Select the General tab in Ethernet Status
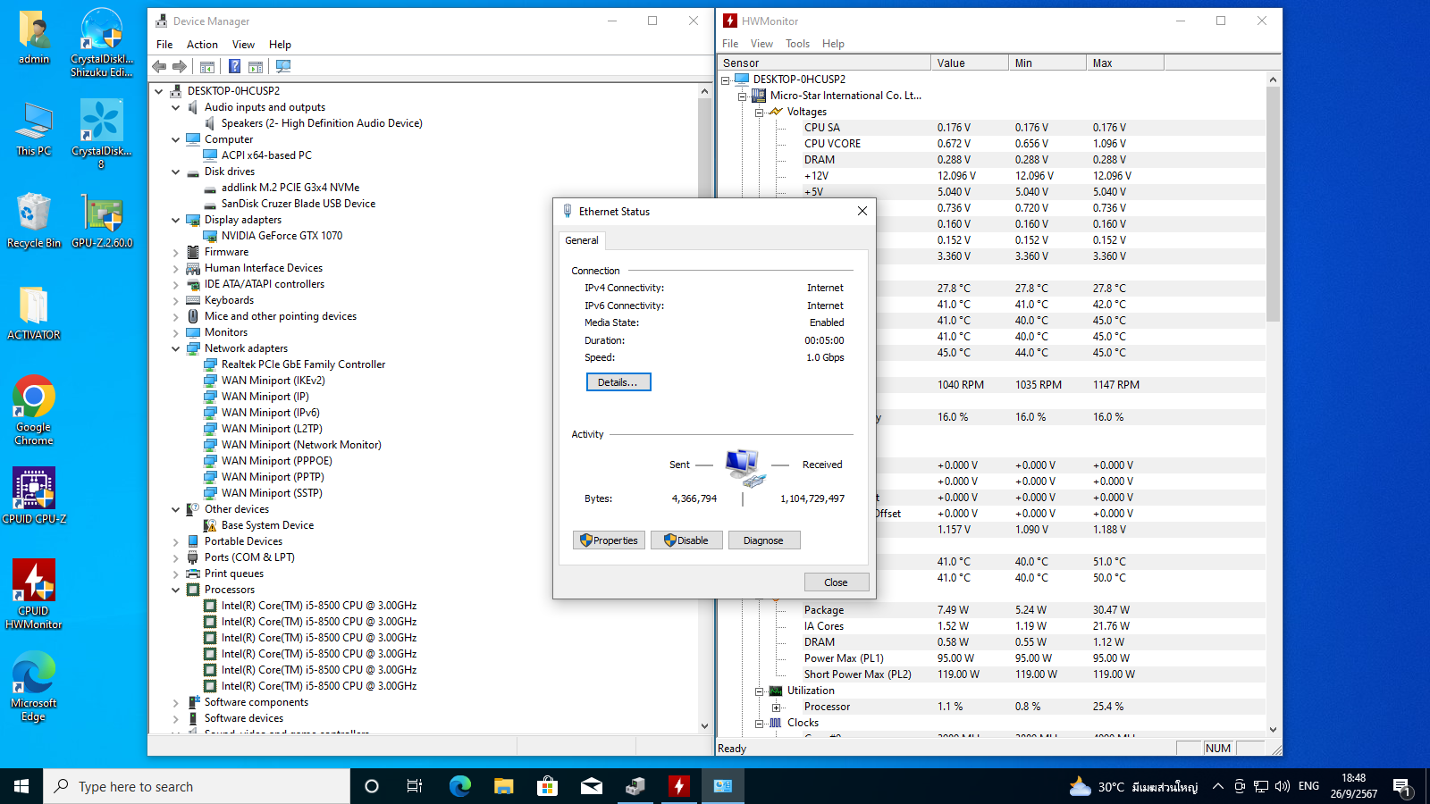The width and height of the screenshot is (1430, 804). 582,240
